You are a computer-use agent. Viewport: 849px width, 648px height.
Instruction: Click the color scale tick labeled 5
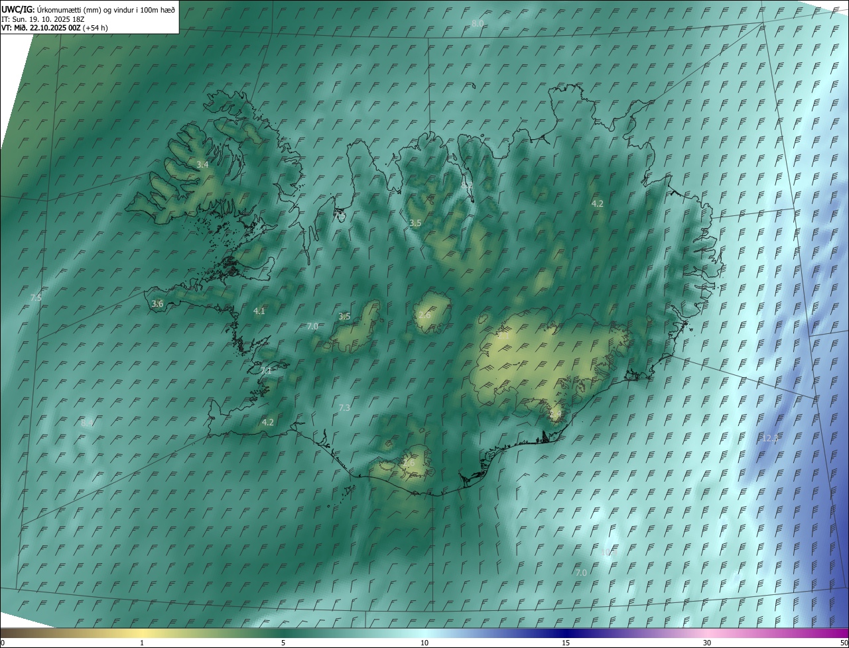pos(283,643)
